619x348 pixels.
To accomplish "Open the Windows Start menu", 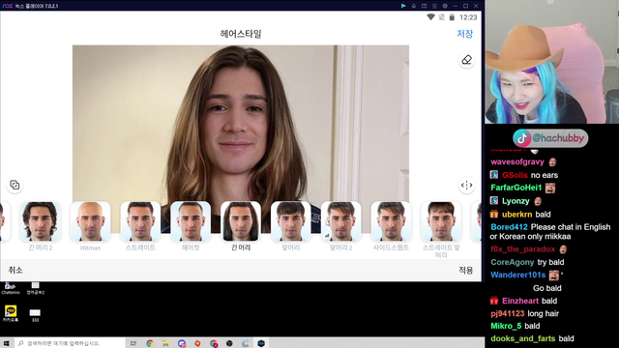I will (x=6, y=343).
